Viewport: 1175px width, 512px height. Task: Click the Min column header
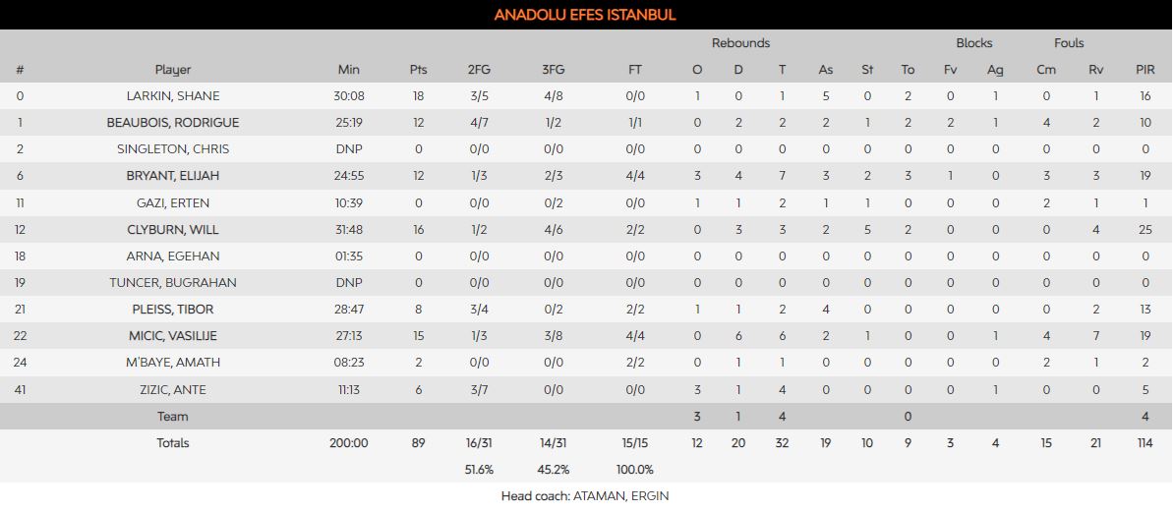click(349, 70)
